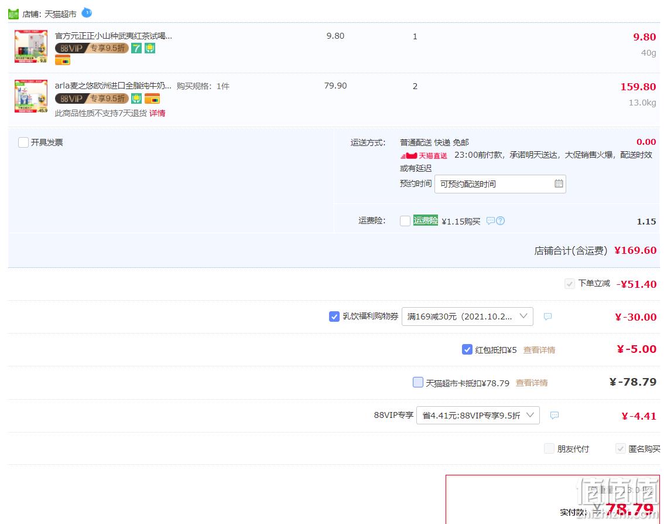Open the arla milk product title link
This screenshot has height=524, width=664.
click(113, 86)
